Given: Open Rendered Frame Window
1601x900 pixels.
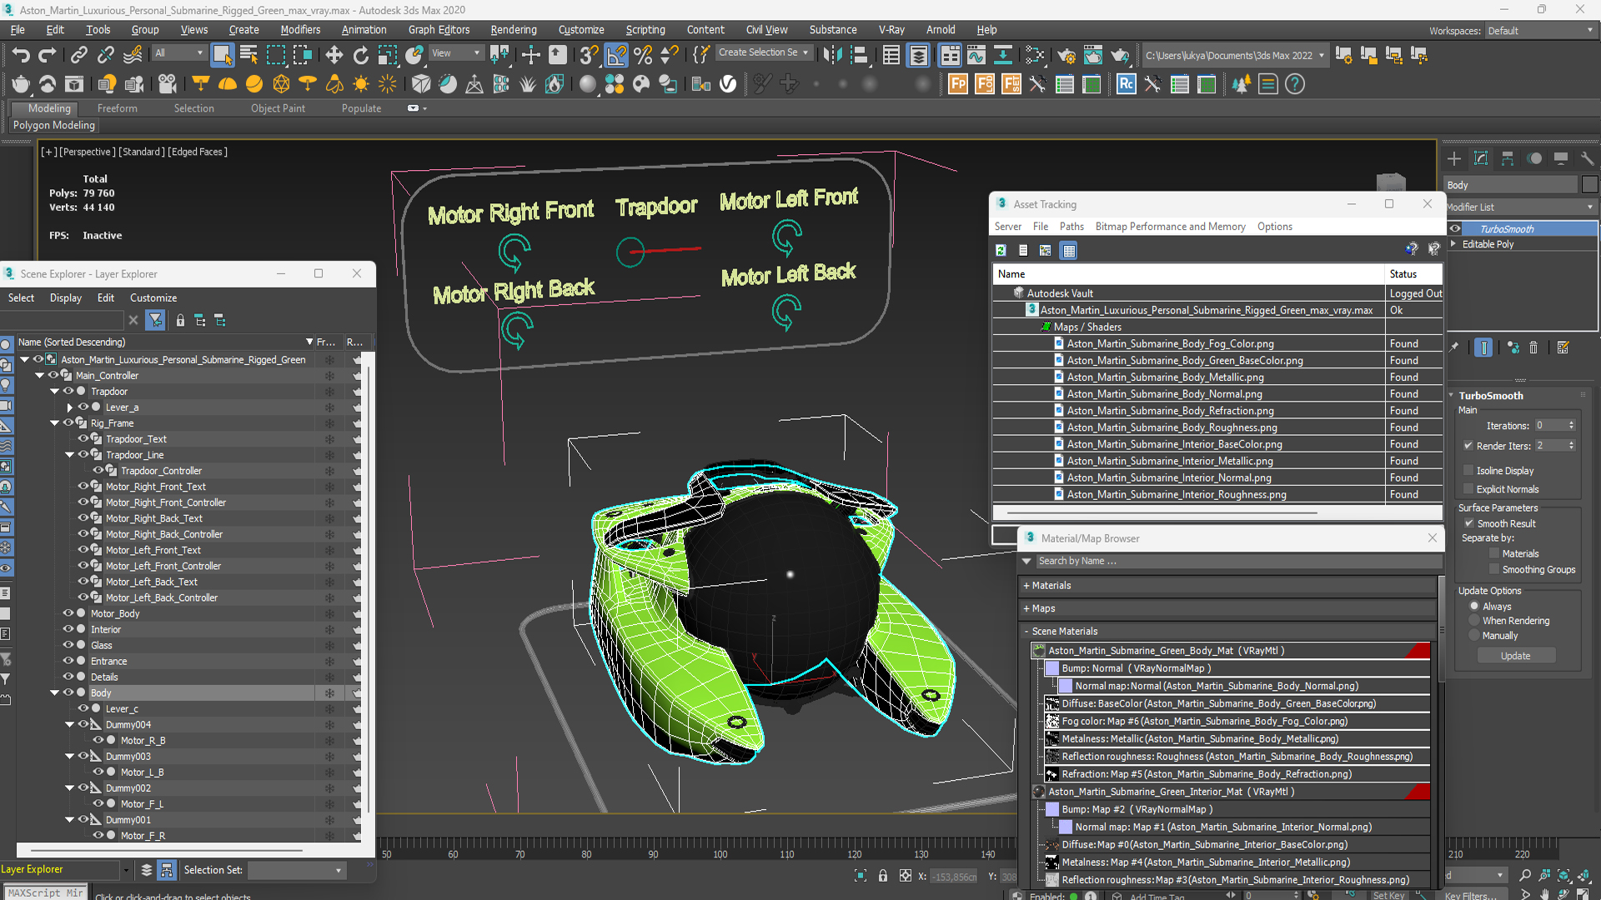Looking at the screenshot, I should click(1092, 55).
